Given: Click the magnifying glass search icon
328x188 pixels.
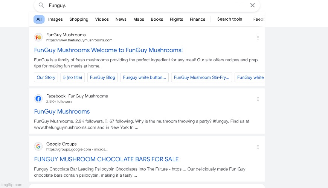Looking at the screenshot, I should click(x=41, y=5).
